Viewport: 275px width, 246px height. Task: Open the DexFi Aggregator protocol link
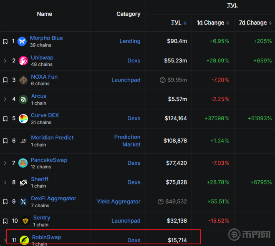(53, 199)
